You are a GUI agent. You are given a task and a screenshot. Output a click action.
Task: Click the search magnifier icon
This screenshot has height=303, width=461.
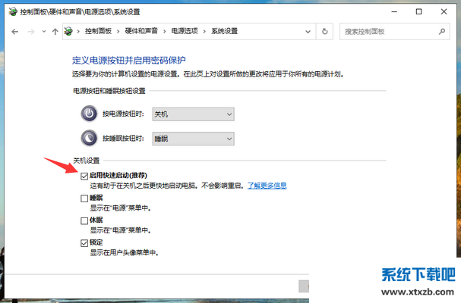pos(440,32)
